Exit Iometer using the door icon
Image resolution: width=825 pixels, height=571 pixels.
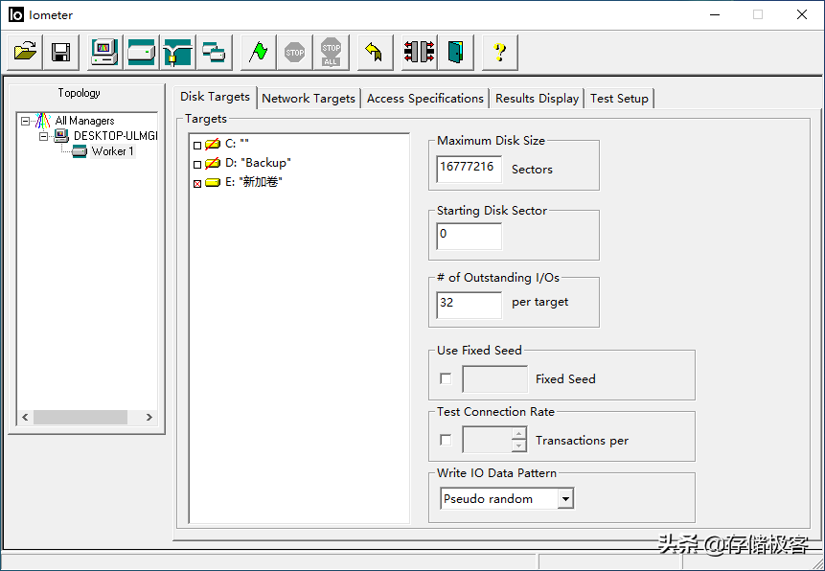[x=456, y=52]
